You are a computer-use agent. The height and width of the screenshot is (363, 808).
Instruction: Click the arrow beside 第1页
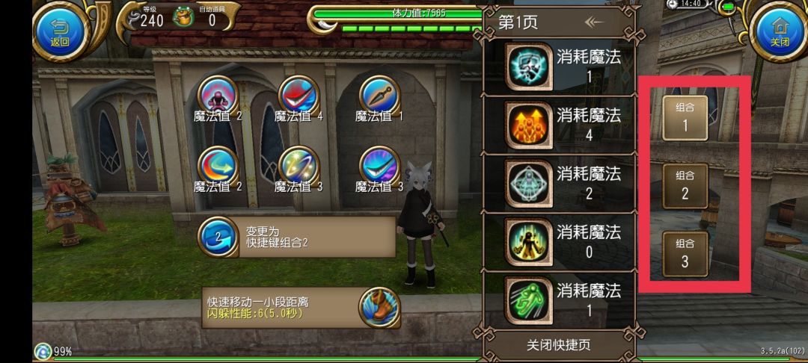[594, 22]
